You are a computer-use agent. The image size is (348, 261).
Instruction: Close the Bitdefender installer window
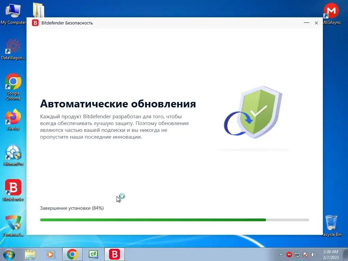316,23
